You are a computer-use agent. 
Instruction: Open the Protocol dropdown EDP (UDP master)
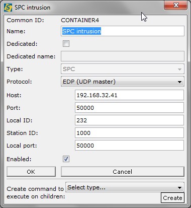click(x=123, y=82)
